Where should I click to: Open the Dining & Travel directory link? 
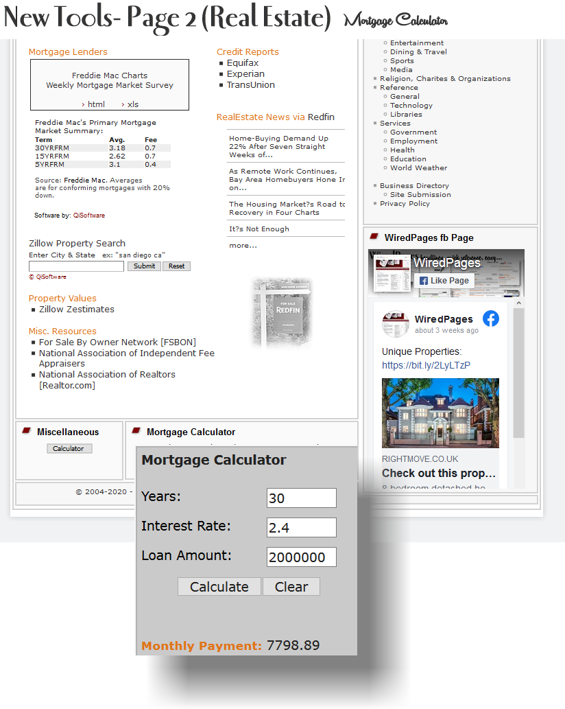[419, 52]
